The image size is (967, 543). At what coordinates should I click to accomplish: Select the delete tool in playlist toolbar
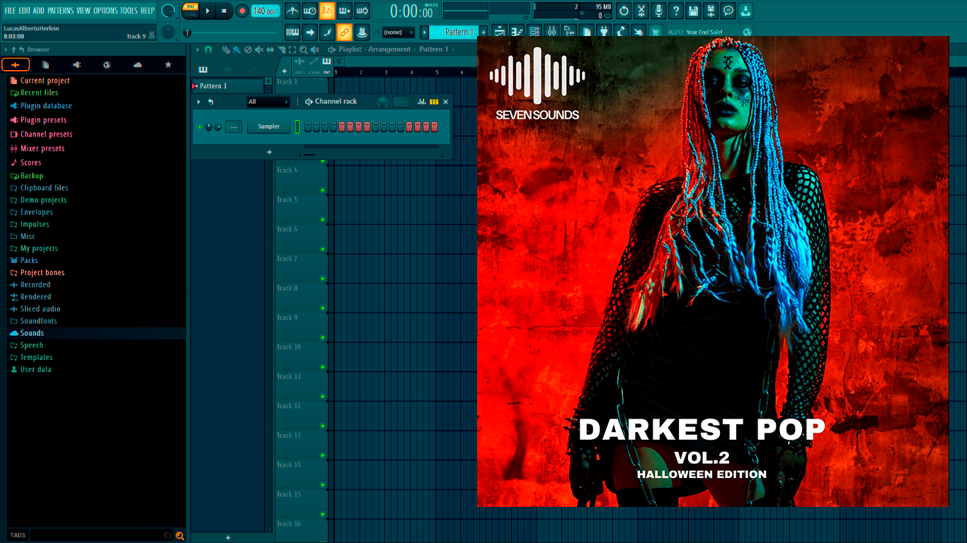coord(248,49)
